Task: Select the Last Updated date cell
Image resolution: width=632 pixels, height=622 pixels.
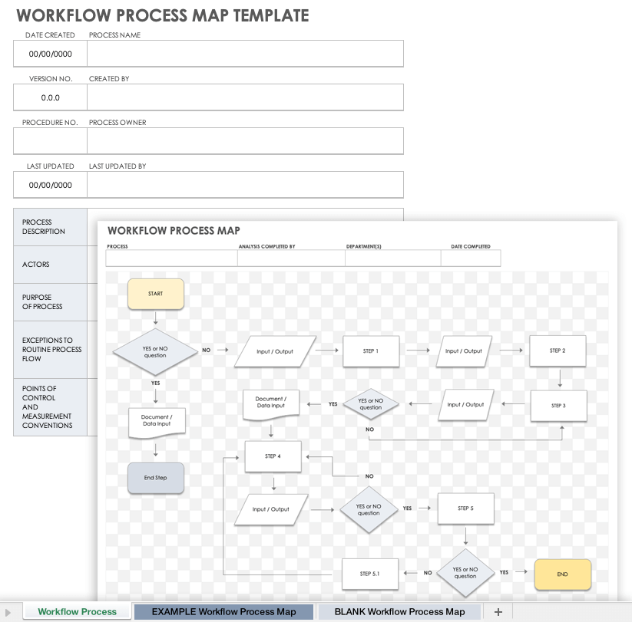Action: [x=51, y=185]
